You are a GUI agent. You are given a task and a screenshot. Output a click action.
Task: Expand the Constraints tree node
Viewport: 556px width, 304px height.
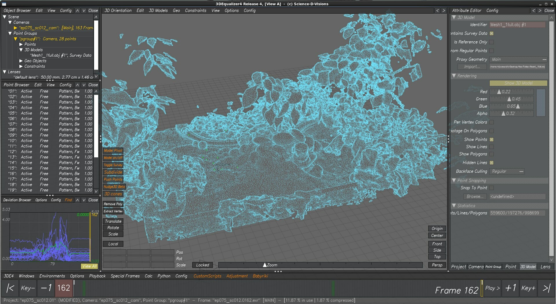[21, 66]
